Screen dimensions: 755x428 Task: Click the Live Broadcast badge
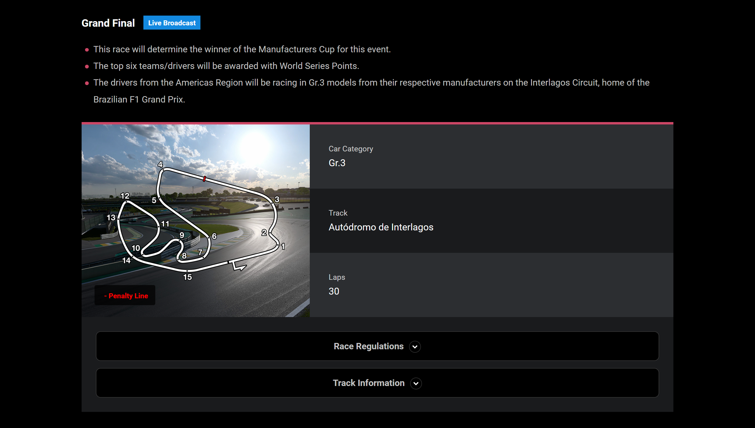(172, 23)
